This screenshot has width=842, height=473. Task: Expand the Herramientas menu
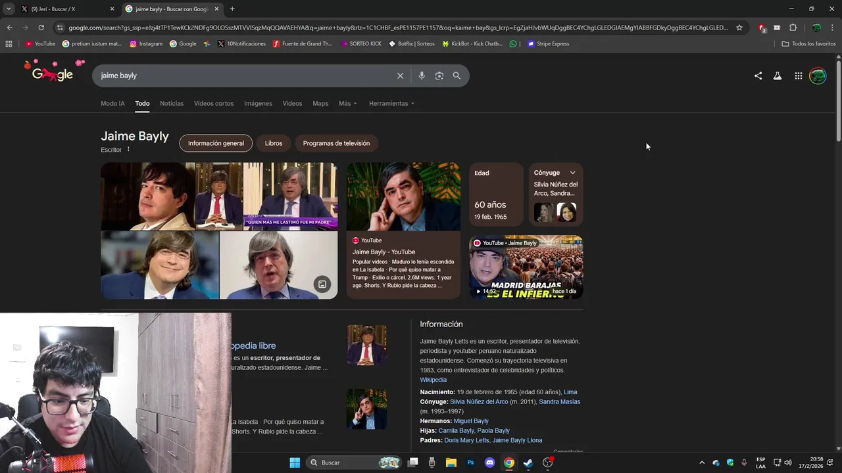coord(391,104)
